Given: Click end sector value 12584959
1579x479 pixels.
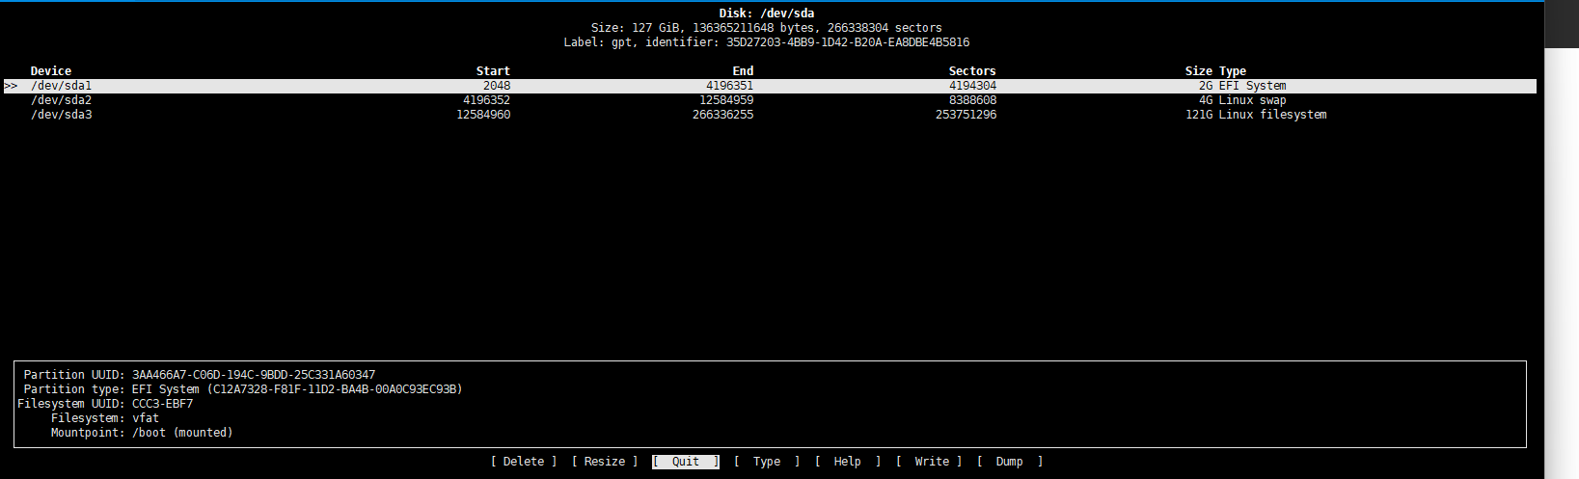Looking at the screenshot, I should point(726,100).
